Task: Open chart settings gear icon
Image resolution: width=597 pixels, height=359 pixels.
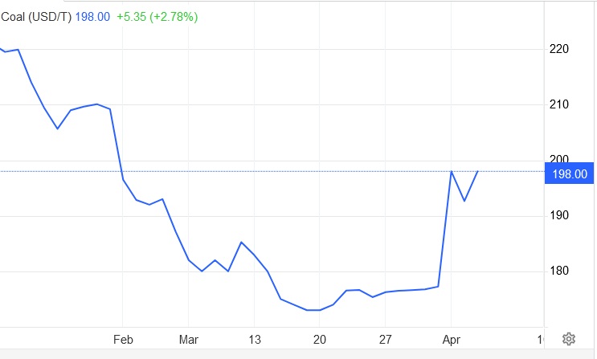Action: tap(568, 338)
